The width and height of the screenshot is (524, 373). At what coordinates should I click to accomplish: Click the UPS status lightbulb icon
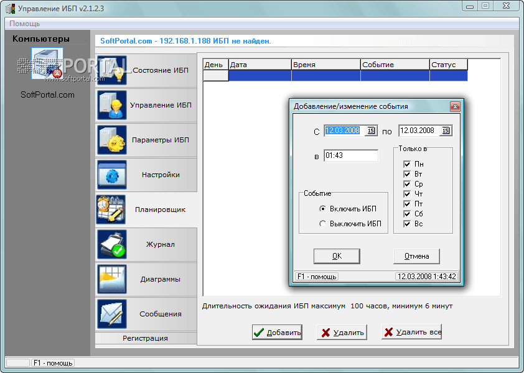pyautogui.click(x=112, y=70)
